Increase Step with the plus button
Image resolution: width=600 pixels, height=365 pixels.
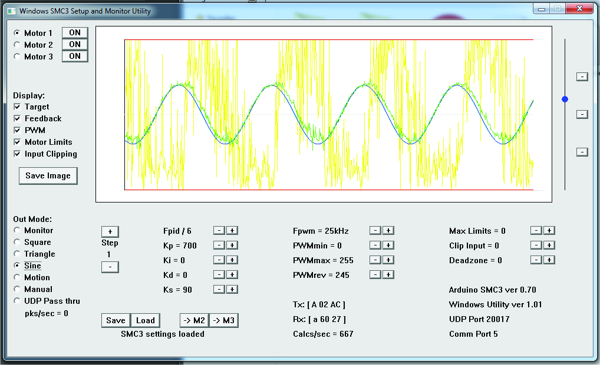(110, 231)
